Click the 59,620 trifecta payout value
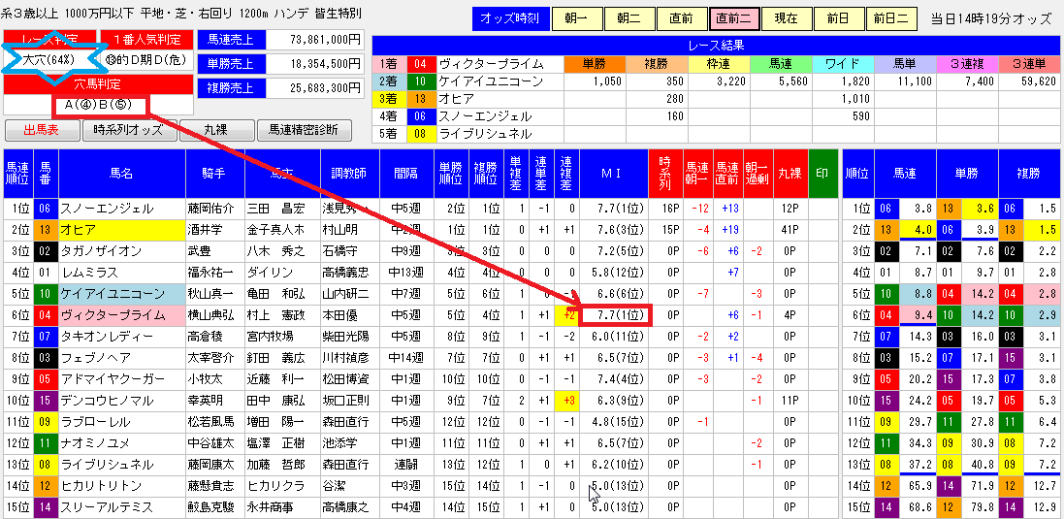Screen dimensions: 1064x519 click(x=1029, y=81)
